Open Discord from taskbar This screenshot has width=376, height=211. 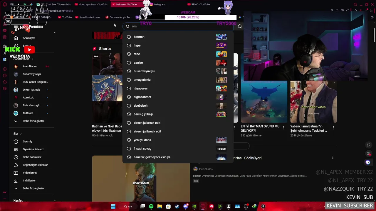click(186, 206)
